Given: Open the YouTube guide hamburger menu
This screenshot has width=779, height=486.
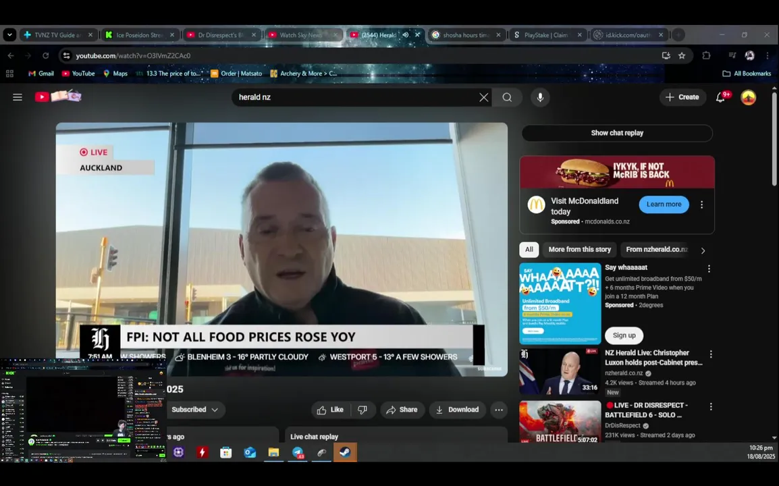Looking at the screenshot, I should click(18, 97).
